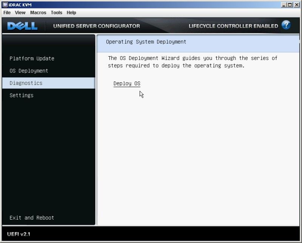Click the Unified Server Configurator title
The width and height of the screenshot is (302, 243).
point(97,26)
